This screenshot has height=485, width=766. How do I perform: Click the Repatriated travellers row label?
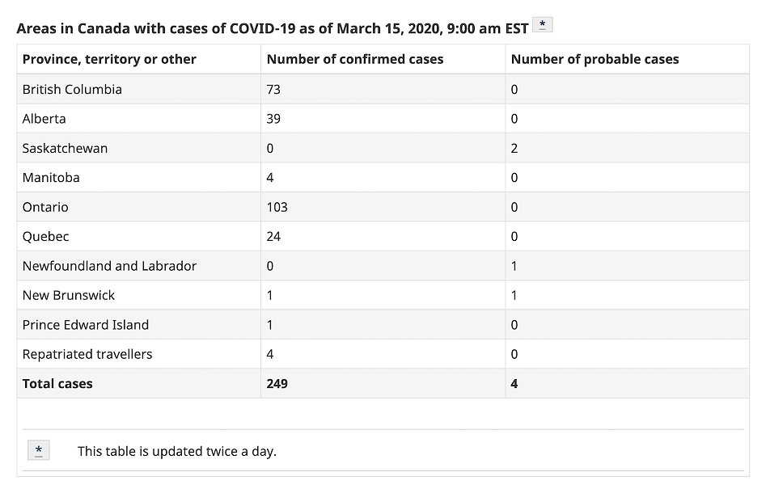(87, 354)
